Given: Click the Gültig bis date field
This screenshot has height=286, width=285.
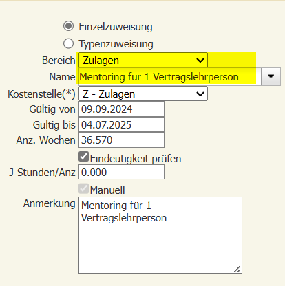Looking at the screenshot, I should point(121,124).
